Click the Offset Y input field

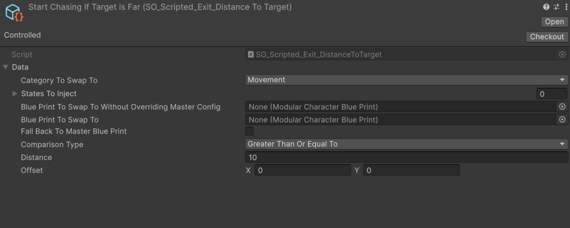(x=411, y=170)
